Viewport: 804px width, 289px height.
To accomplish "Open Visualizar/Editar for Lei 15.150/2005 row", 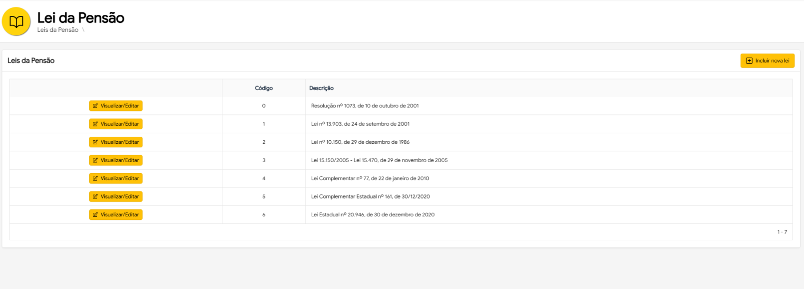I will point(116,160).
